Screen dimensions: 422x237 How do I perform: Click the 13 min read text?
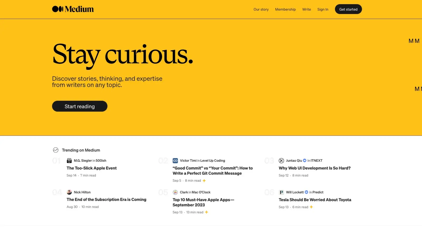[195, 212]
